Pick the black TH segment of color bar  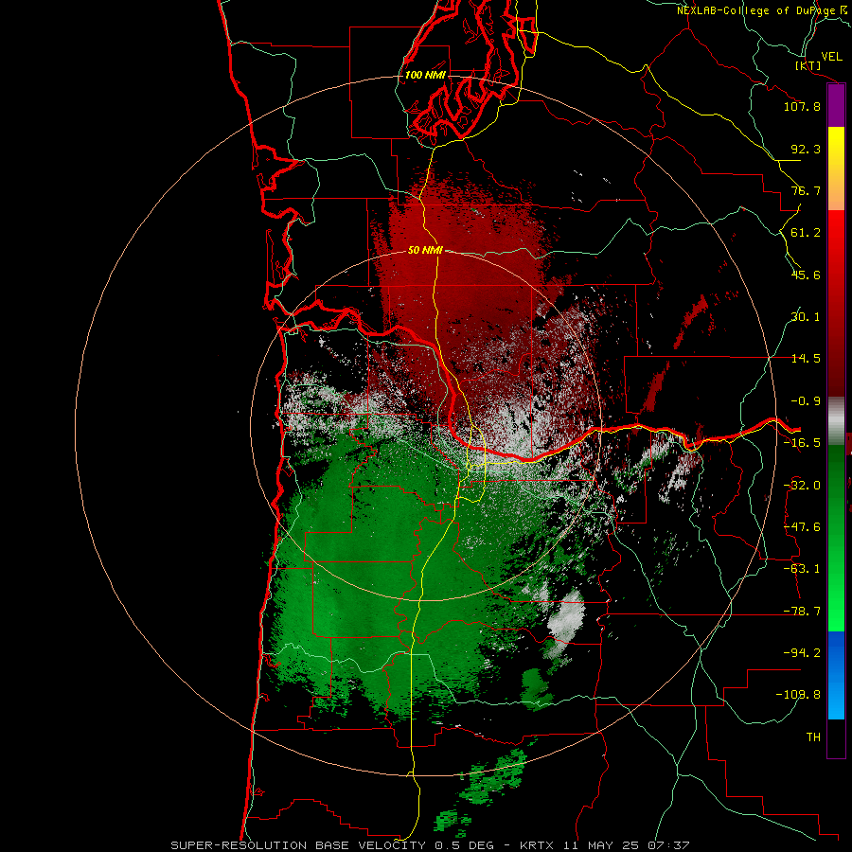coord(836,738)
